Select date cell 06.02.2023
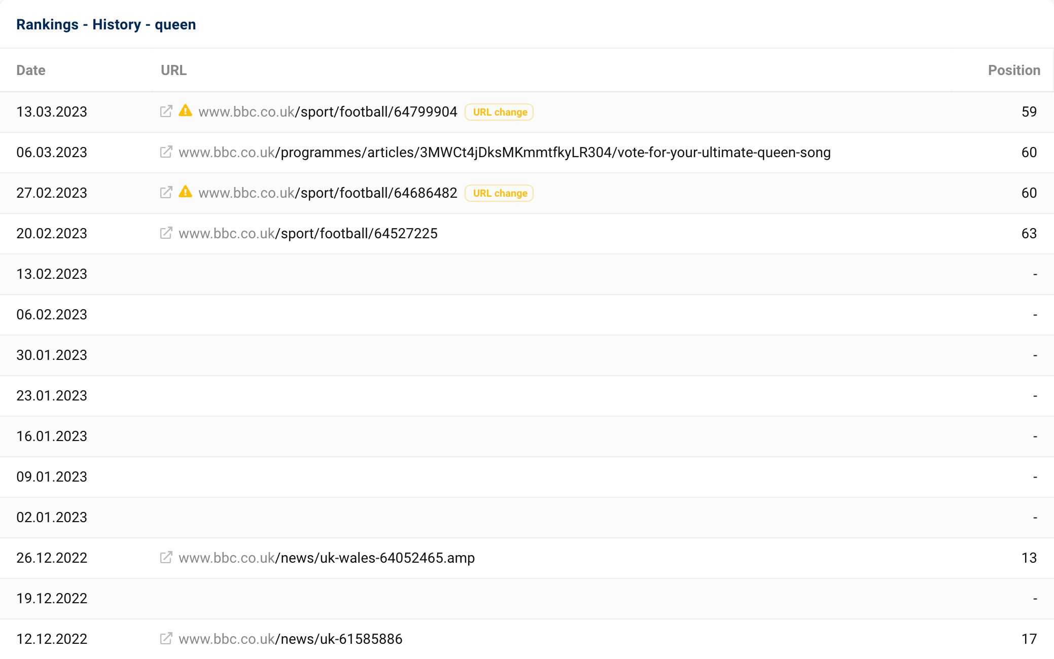Viewport: 1054px width, 659px height. [52, 315]
